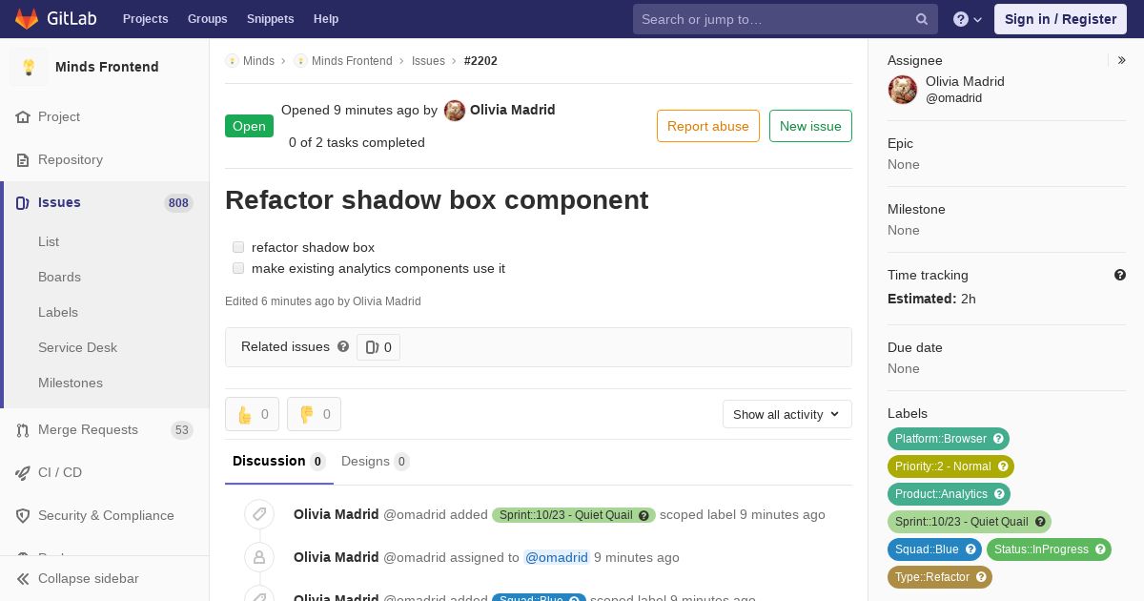
Task: Click the search magnifier icon
Action: point(922,19)
